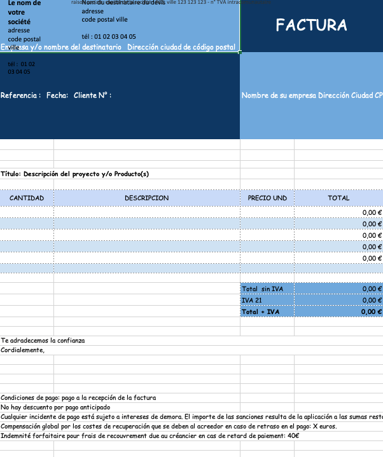
Task: Click the 'code postal ville' line
Action: click(x=104, y=20)
